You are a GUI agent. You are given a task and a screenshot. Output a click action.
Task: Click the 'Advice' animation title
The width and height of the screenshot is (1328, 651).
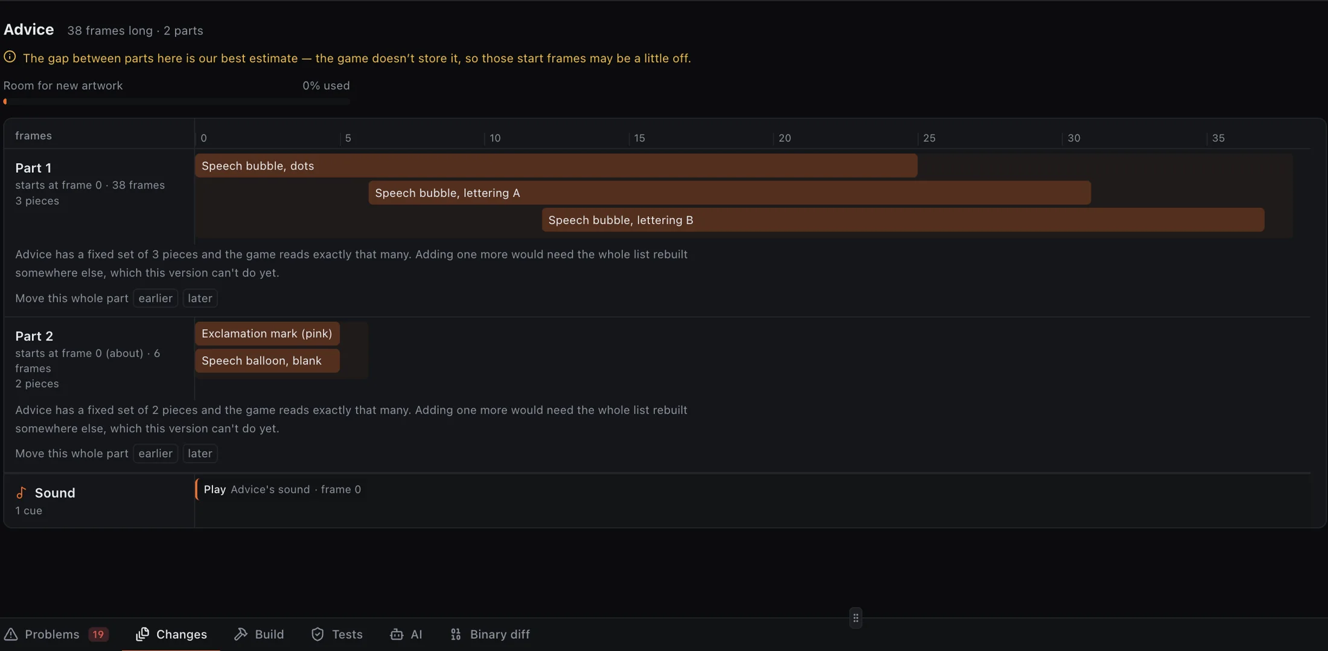tap(28, 30)
